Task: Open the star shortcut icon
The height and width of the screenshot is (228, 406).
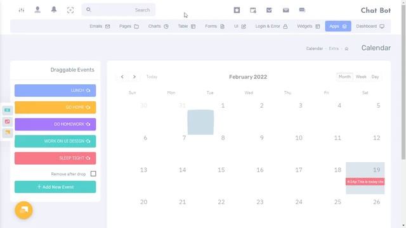Action: pos(237,10)
